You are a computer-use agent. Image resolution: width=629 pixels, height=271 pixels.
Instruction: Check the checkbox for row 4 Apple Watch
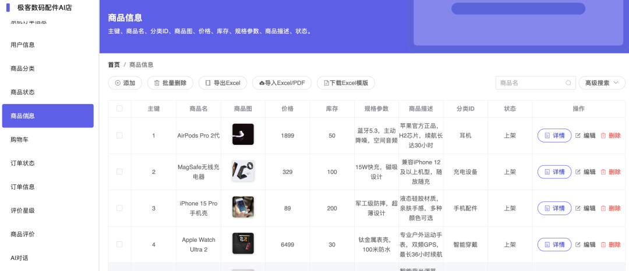point(119,244)
